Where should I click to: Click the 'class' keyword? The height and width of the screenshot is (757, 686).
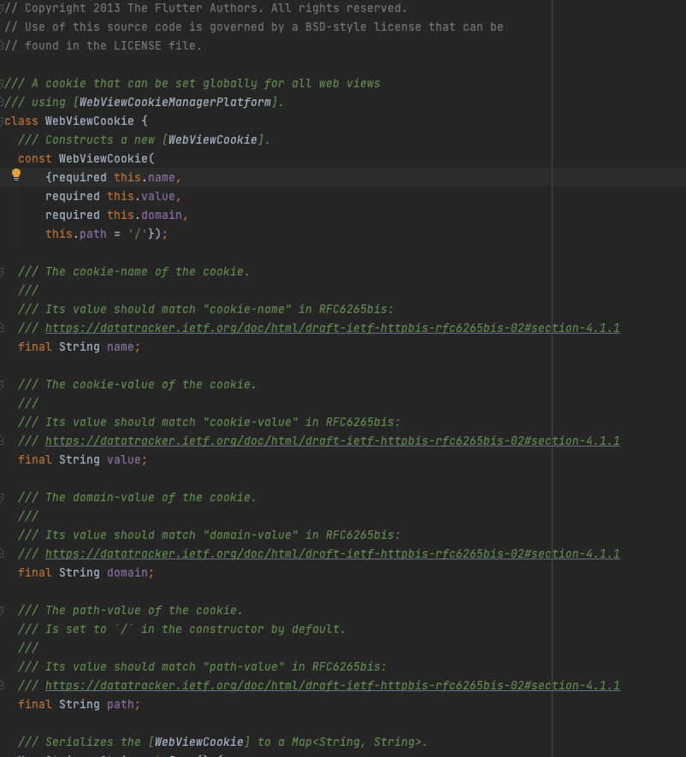point(21,121)
